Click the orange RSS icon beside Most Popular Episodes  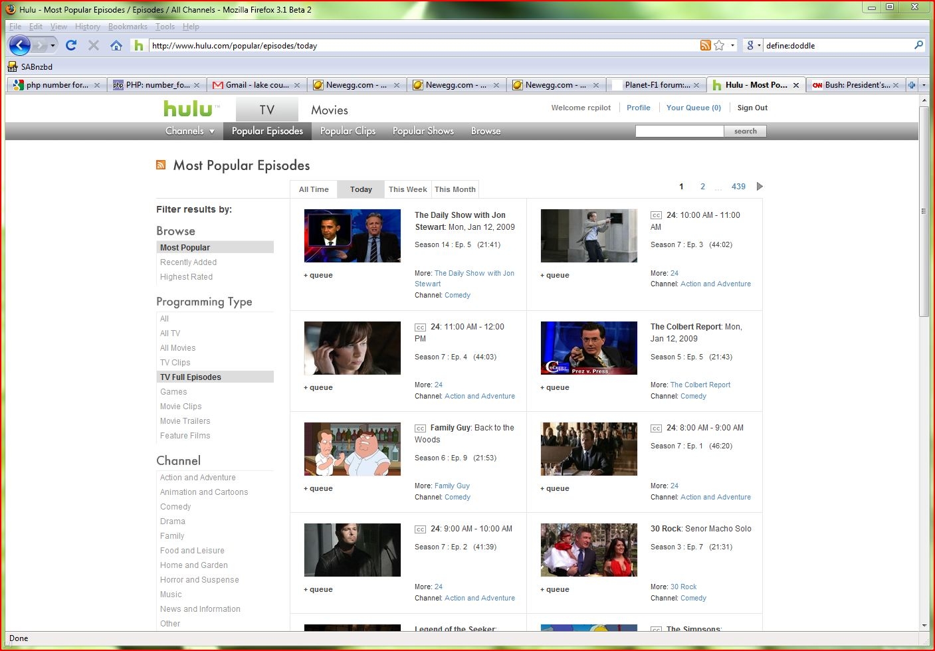pos(161,165)
